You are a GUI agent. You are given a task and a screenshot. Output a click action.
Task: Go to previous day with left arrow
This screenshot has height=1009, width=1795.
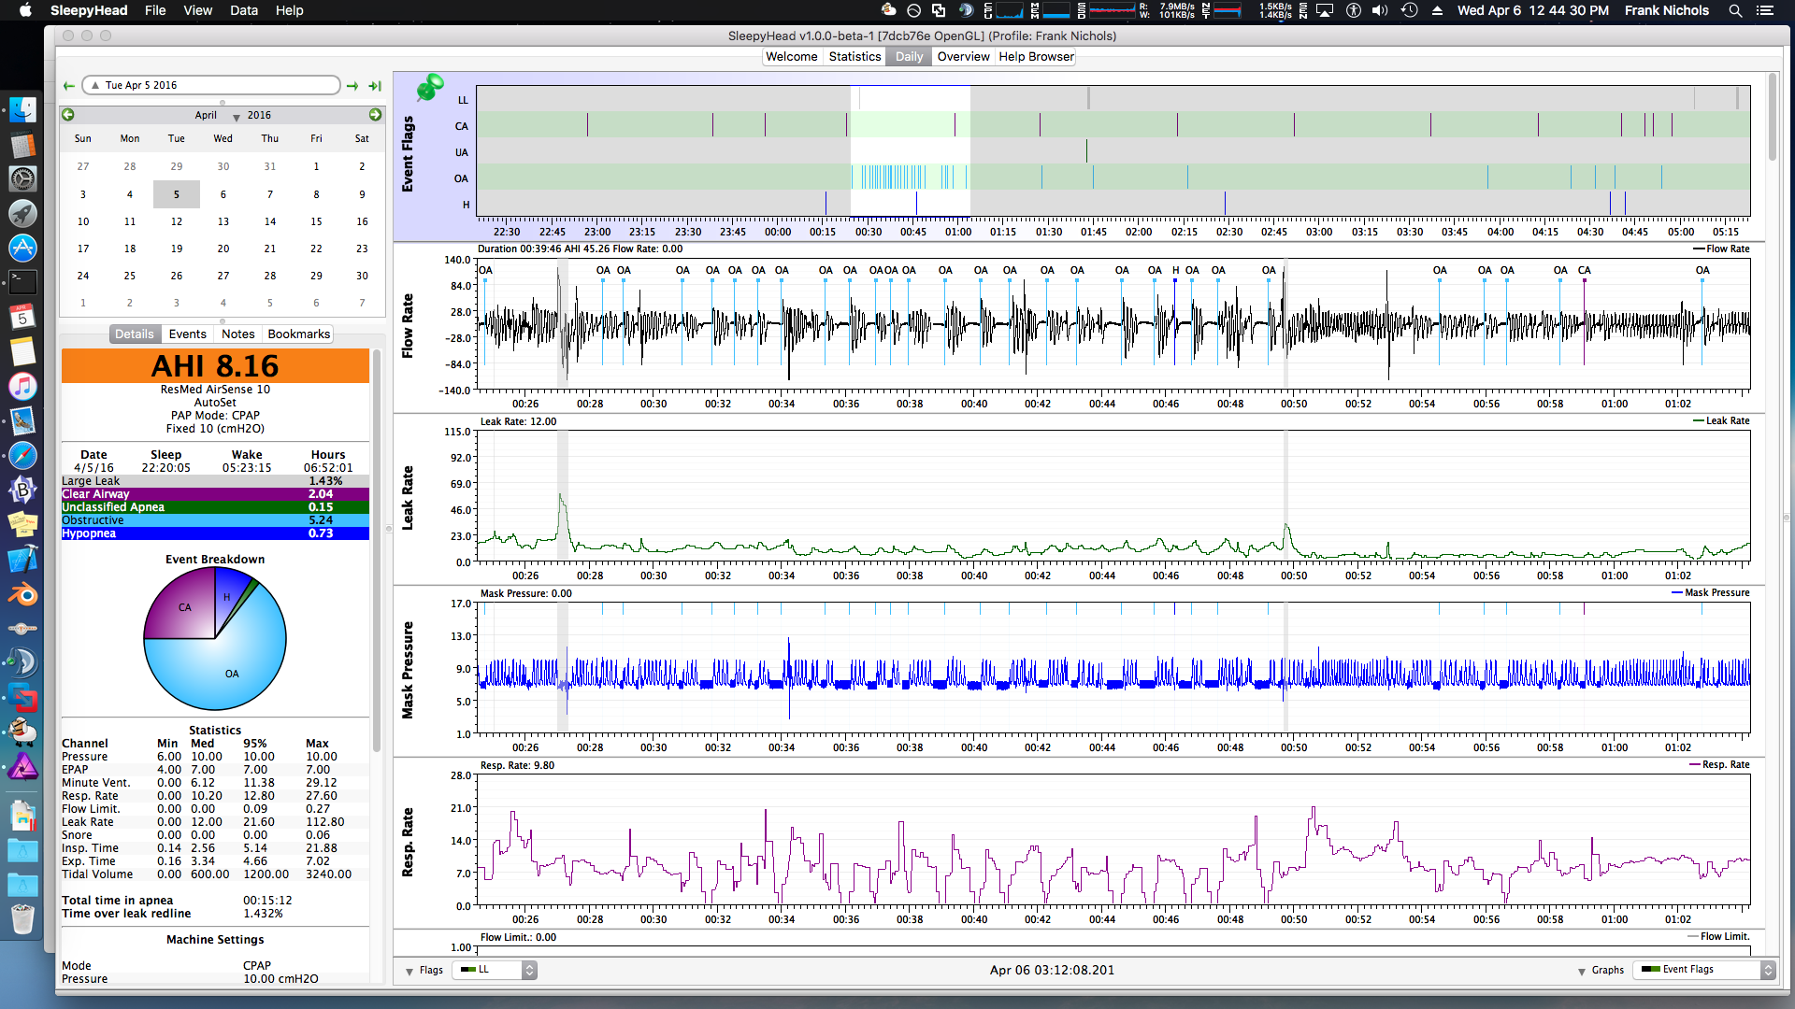click(68, 85)
